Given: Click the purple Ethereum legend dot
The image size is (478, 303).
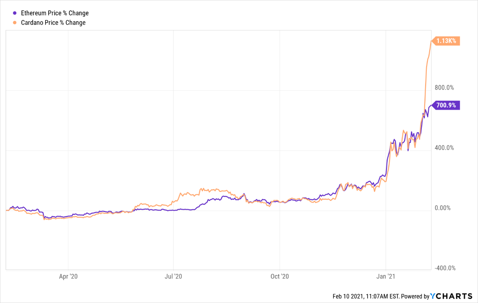Looking at the screenshot, I should (x=15, y=13).
